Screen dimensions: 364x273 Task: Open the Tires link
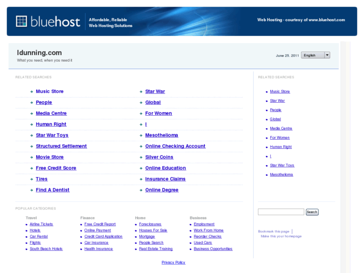(x=42, y=179)
